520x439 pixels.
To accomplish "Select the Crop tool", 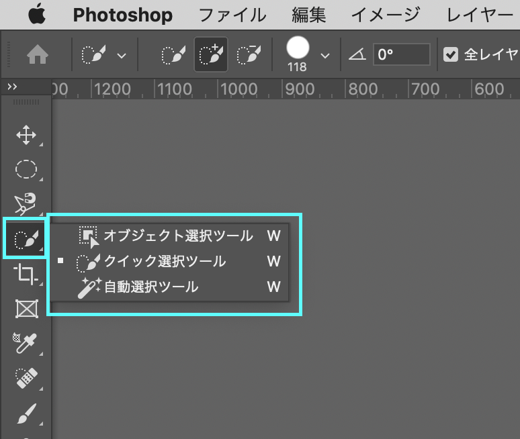I will [x=26, y=274].
